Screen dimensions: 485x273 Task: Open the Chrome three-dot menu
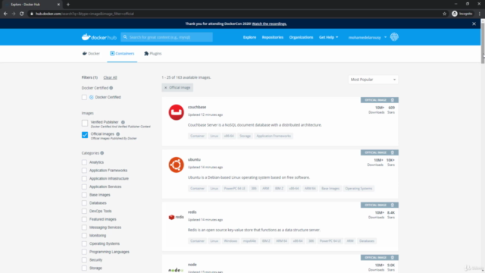coord(480,14)
